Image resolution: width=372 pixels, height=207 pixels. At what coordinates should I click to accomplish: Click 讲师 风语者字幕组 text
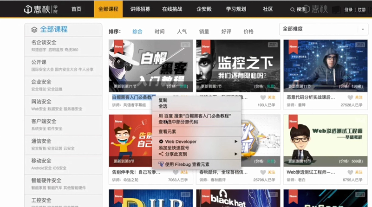pos(129,105)
